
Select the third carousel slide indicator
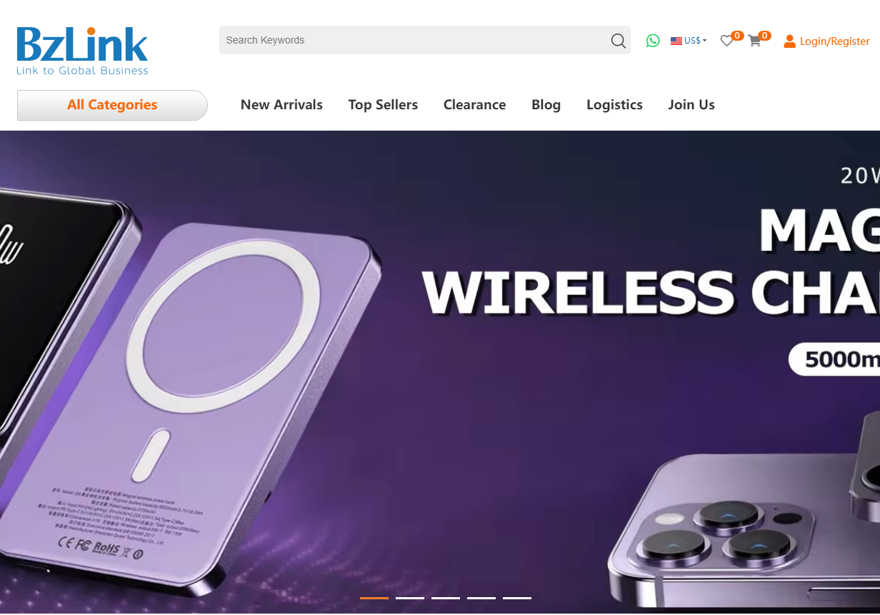(446, 598)
